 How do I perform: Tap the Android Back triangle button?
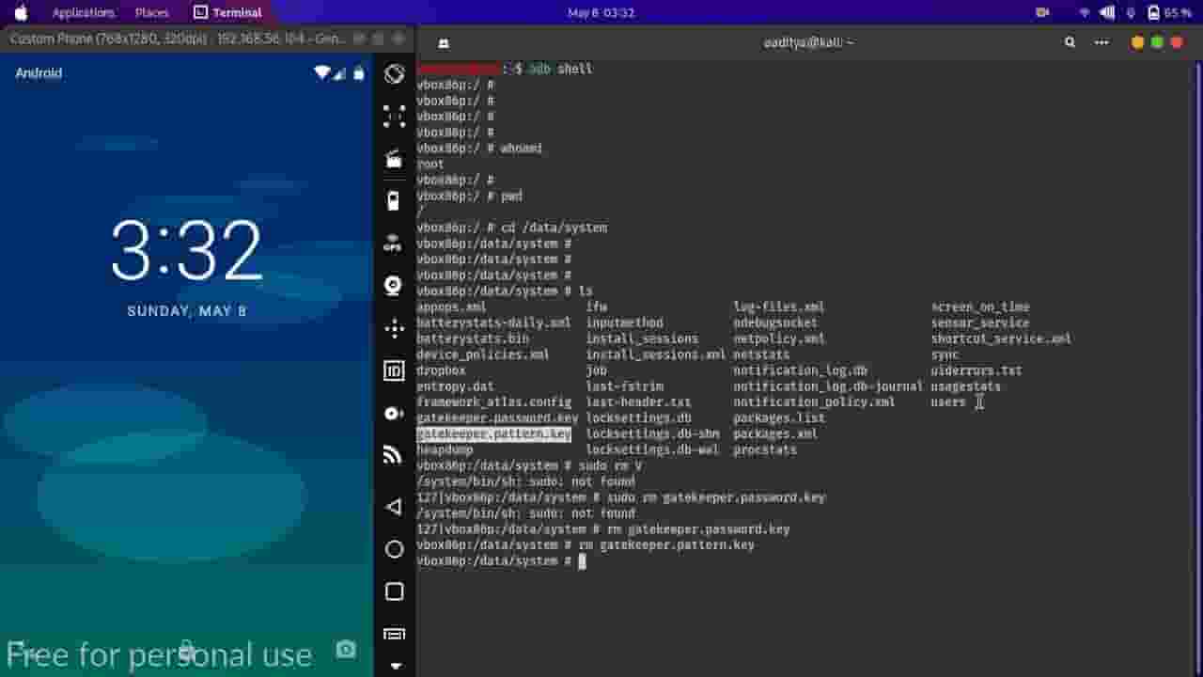[394, 507]
